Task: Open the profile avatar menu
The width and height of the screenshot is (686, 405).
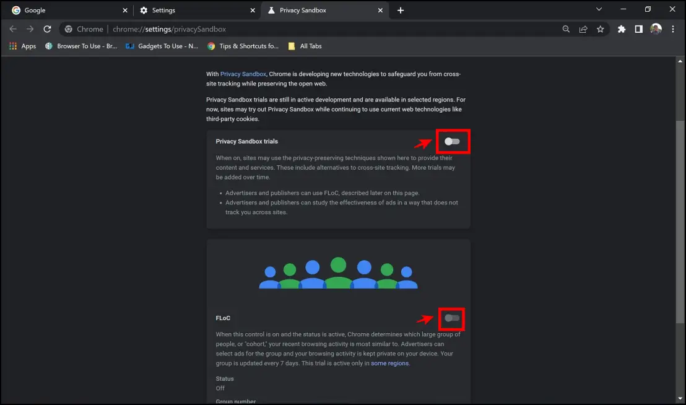Action: [x=656, y=29]
